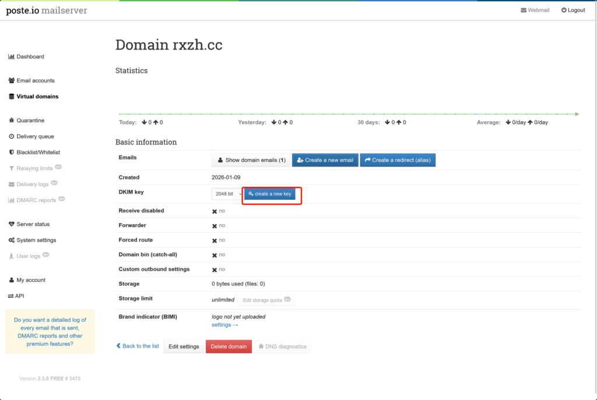
Task: Open the DKIM key bit-size dropdown
Action: [x=227, y=194]
